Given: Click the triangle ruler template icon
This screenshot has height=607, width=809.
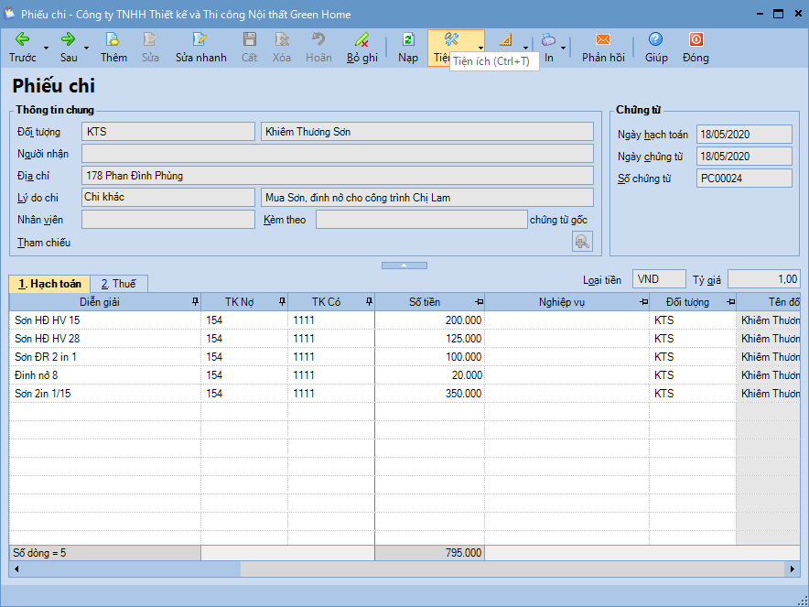Looking at the screenshot, I should (x=505, y=40).
